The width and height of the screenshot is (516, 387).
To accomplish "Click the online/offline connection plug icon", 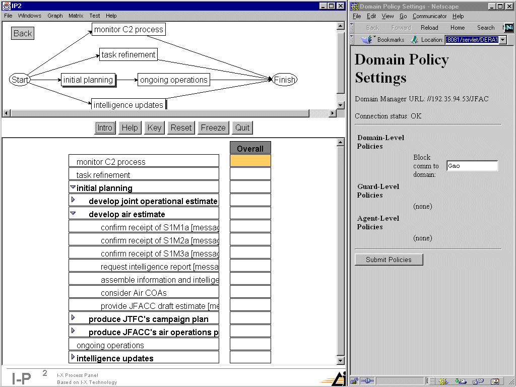I will tap(367, 381).
